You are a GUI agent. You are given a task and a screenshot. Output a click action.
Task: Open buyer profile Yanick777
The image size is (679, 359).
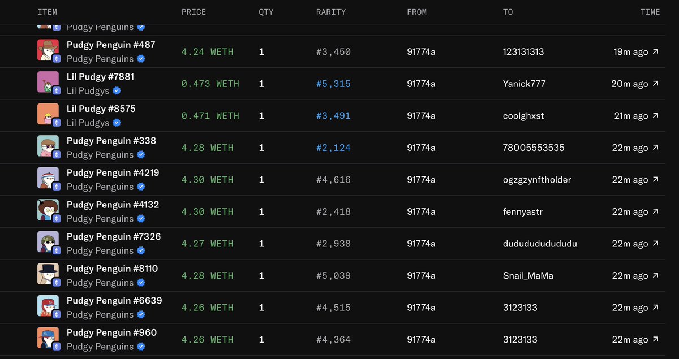coord(524,84)
